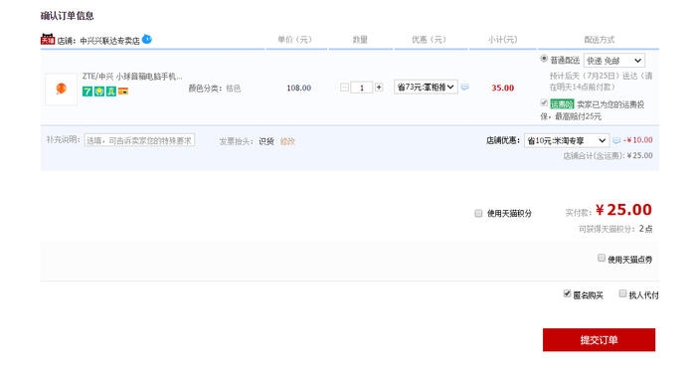Viewport: 696px width, 369px height.
Task: Toggle the 运费险 shipping insurance checkbox
Action: [544, 103]
